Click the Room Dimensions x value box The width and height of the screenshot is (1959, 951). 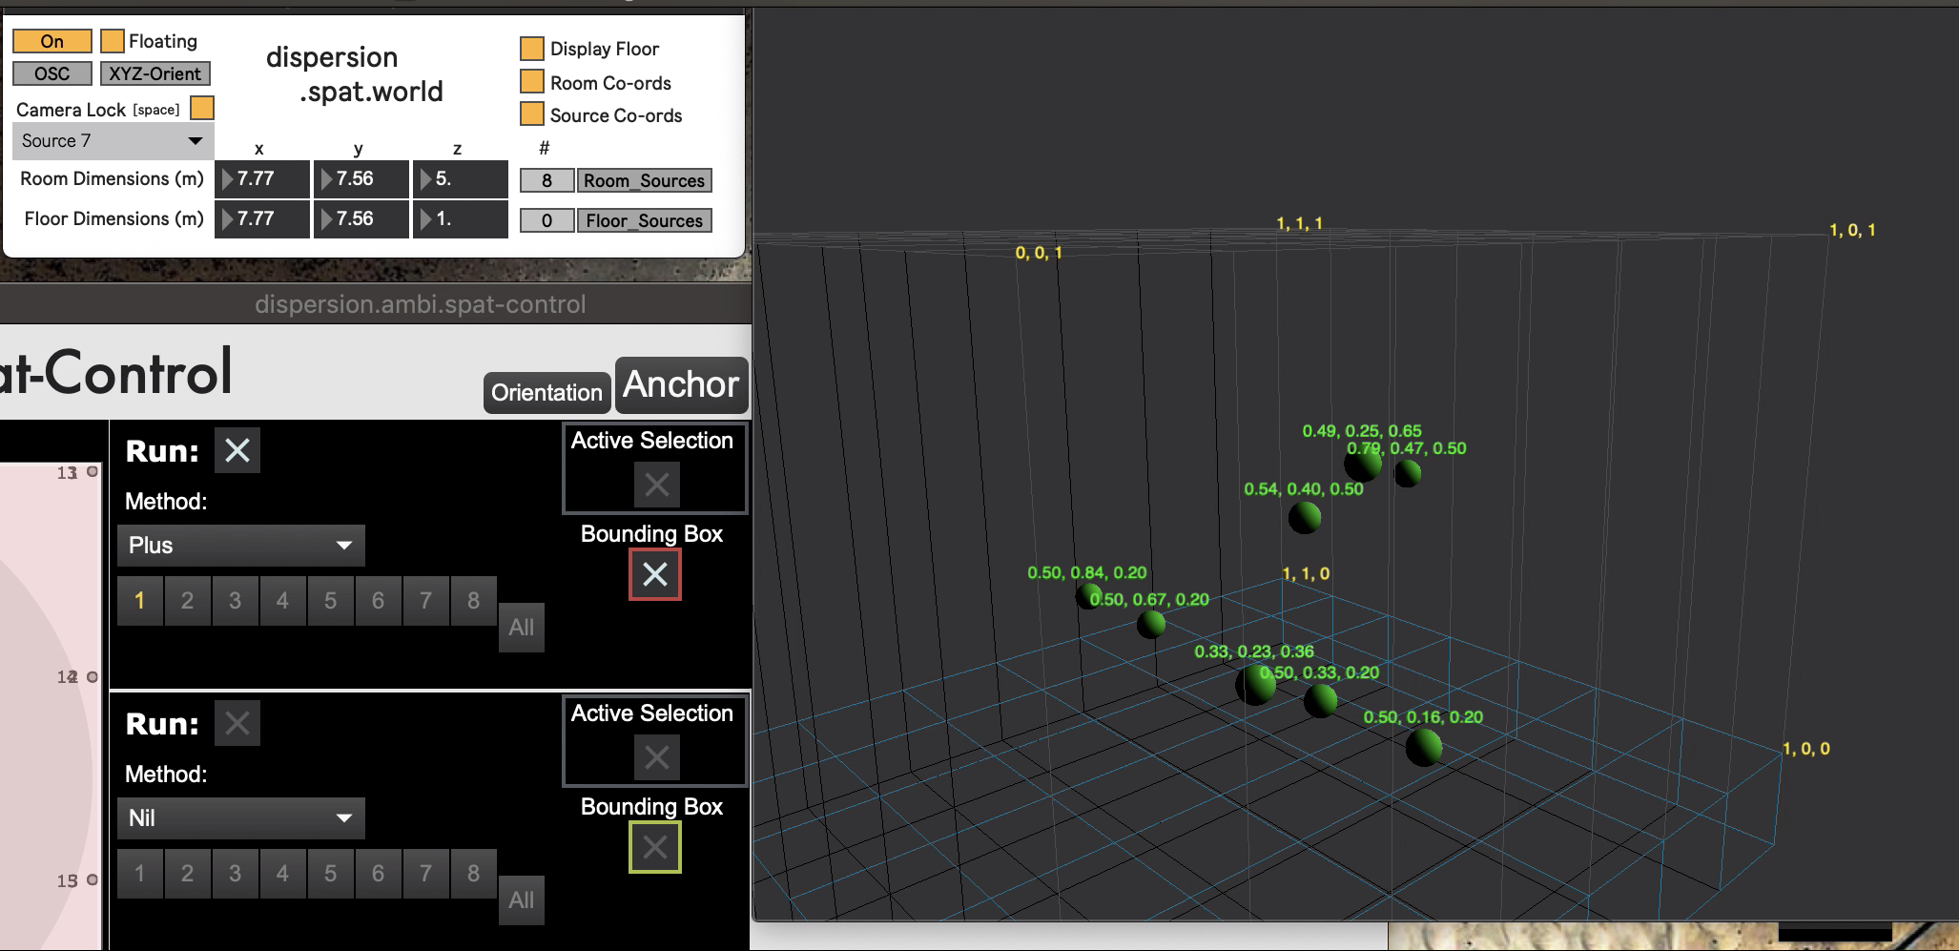tap(263, 179)
